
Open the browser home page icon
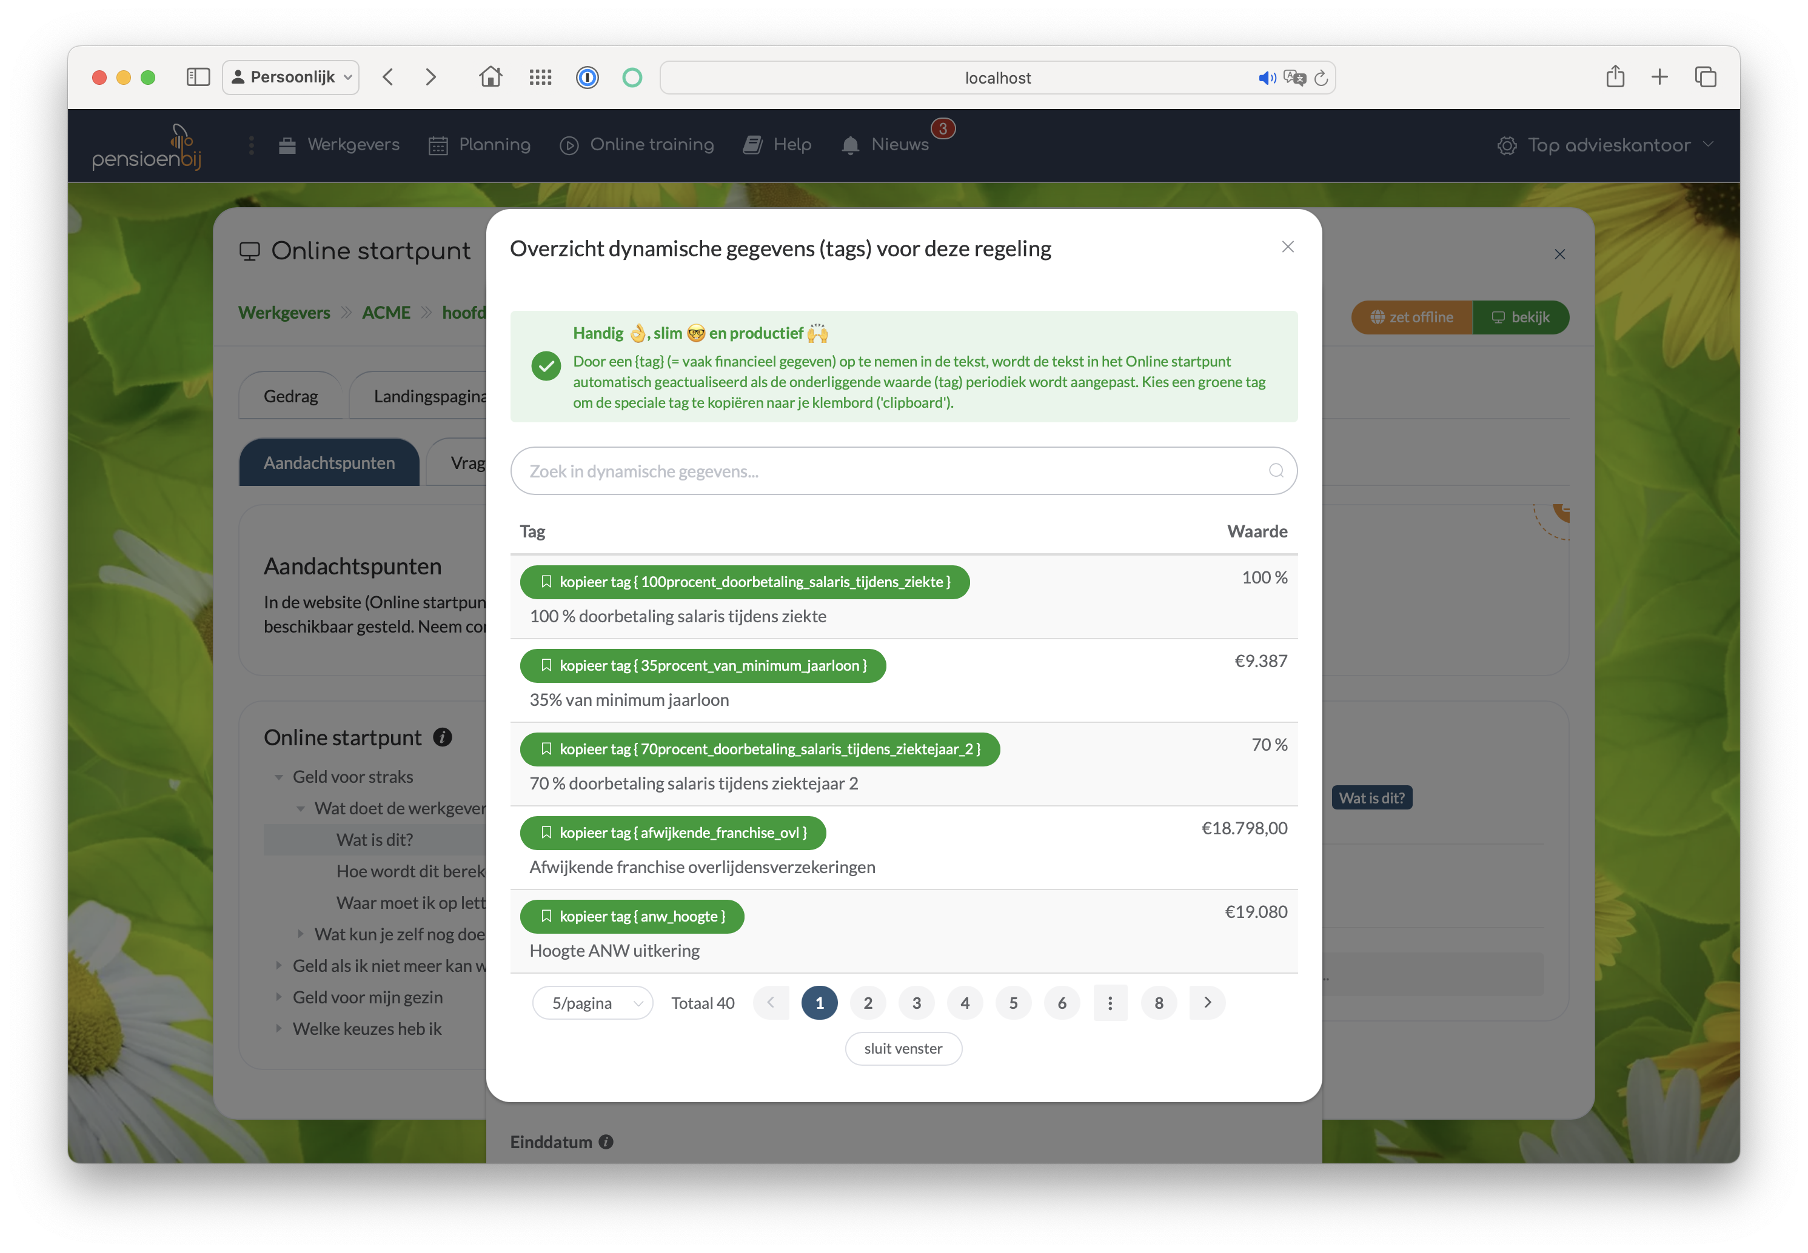tap(491, 77)
